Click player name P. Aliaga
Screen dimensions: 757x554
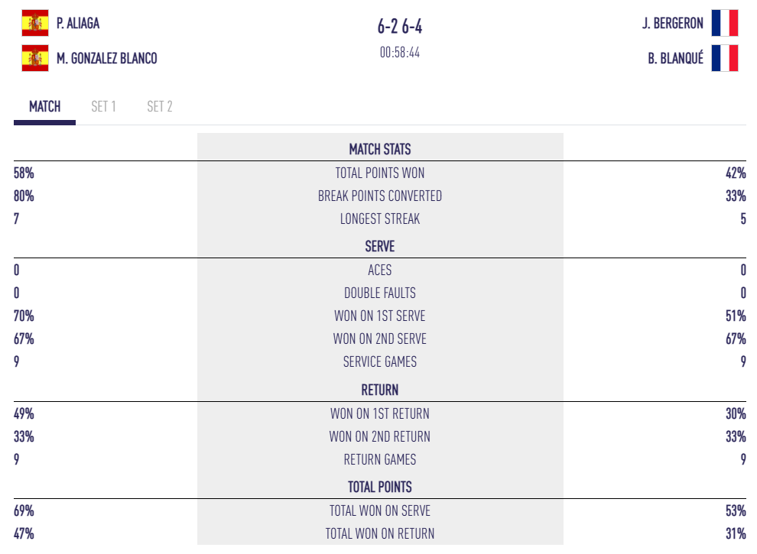78,24
